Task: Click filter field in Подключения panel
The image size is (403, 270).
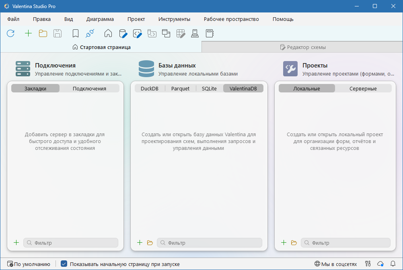Action: (71, 243)
